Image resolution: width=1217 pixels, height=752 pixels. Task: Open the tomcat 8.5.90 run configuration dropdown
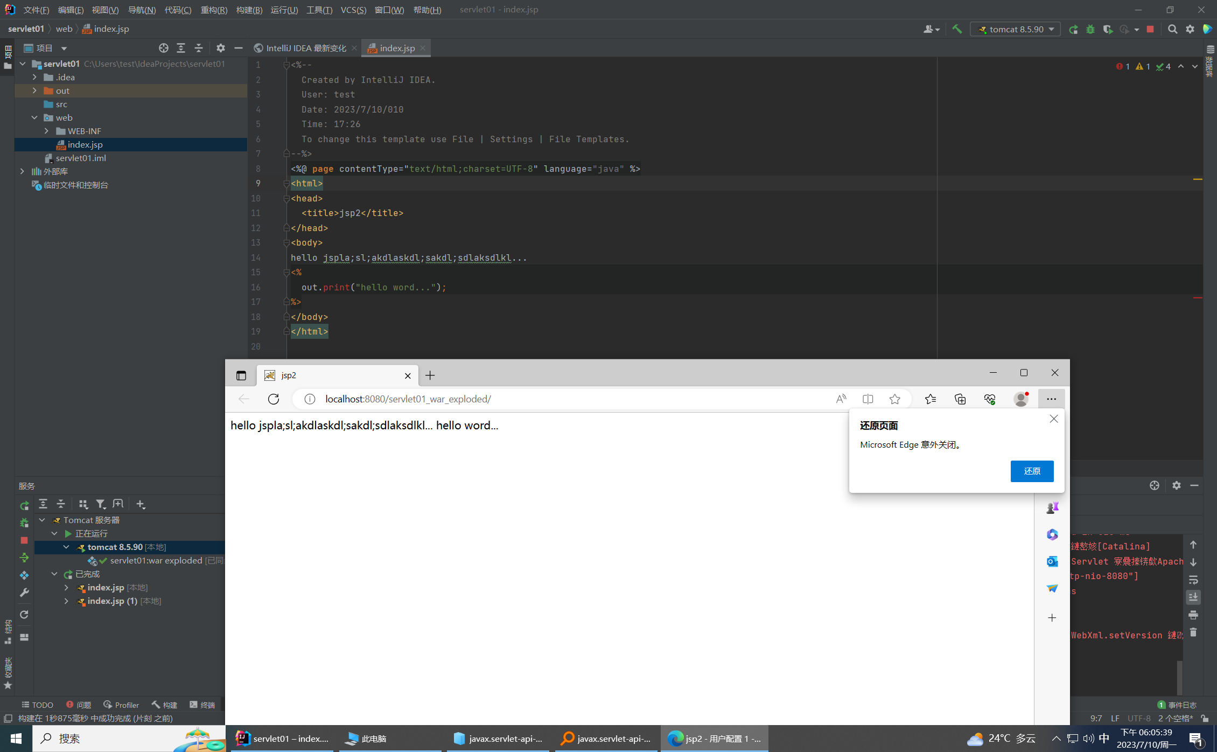point(1015,29)
